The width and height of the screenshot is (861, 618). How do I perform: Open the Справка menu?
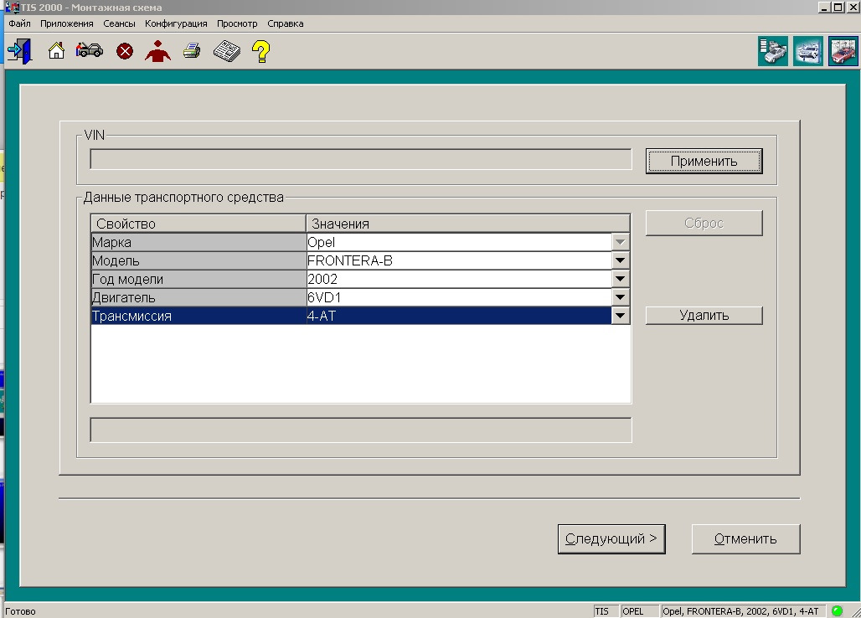(x=285, y=23)
